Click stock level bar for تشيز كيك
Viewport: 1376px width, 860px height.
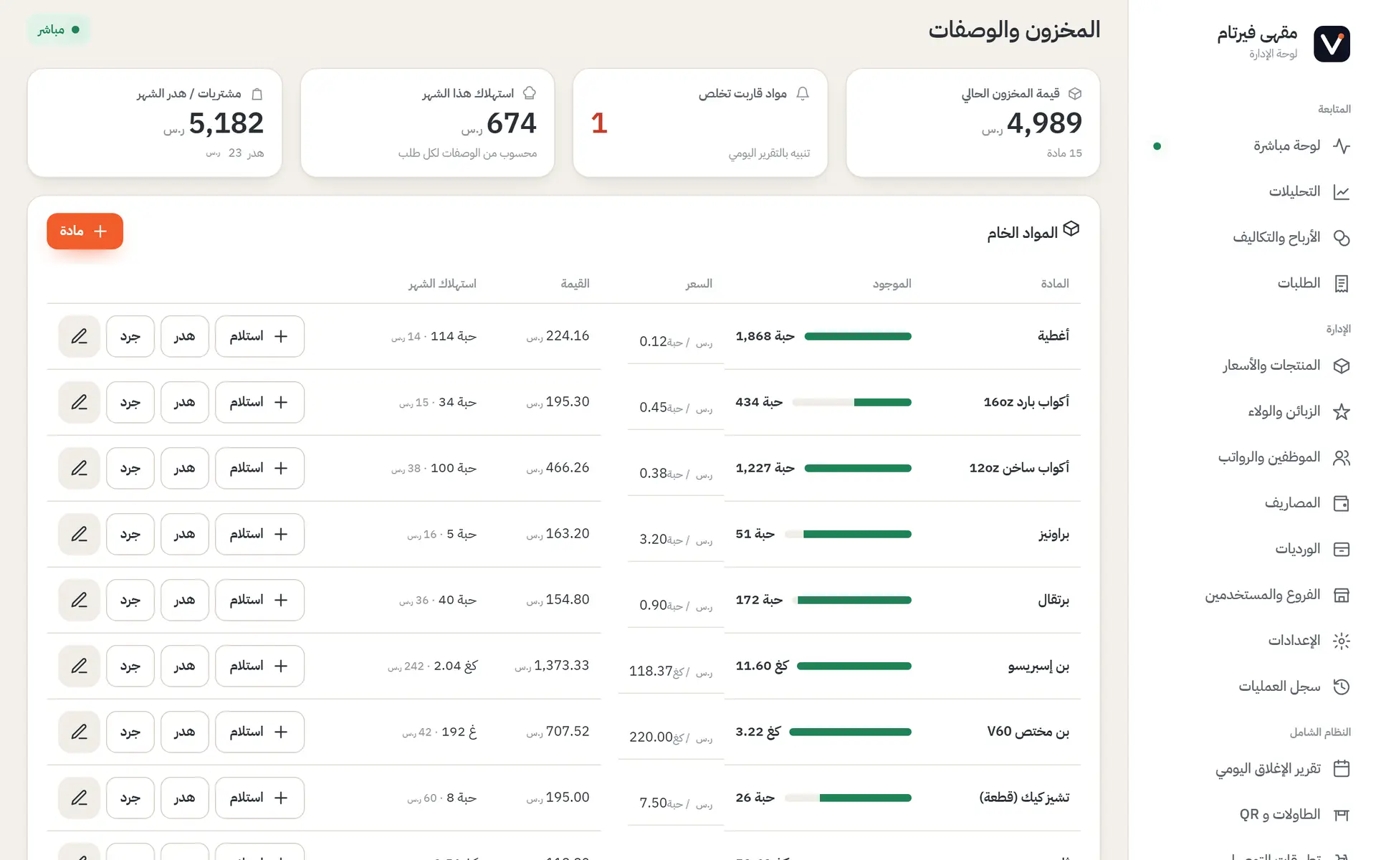848,798
